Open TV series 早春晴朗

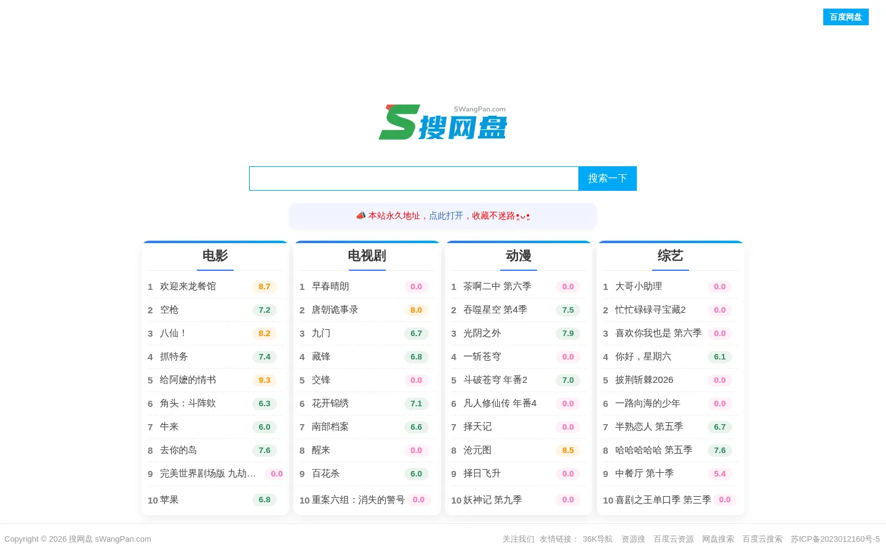(330, 286)
